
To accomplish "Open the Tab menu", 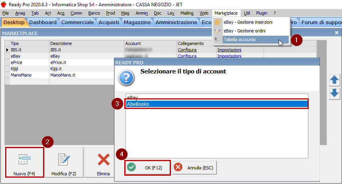I will [x=35, y=13].
